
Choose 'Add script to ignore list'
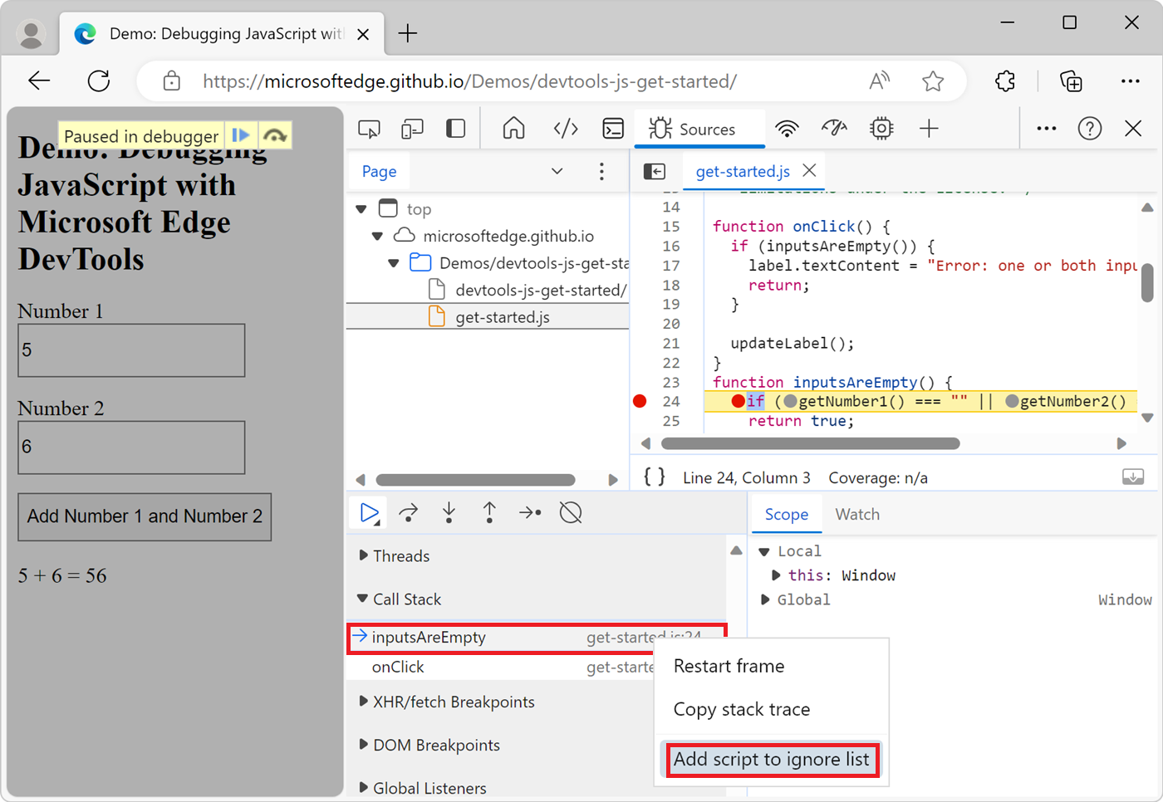point(772,759)
